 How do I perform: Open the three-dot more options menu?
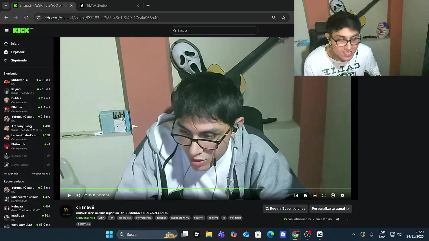coord(348,219)
